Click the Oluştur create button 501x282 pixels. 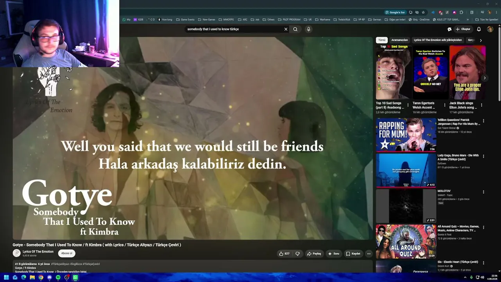[463, 29]
